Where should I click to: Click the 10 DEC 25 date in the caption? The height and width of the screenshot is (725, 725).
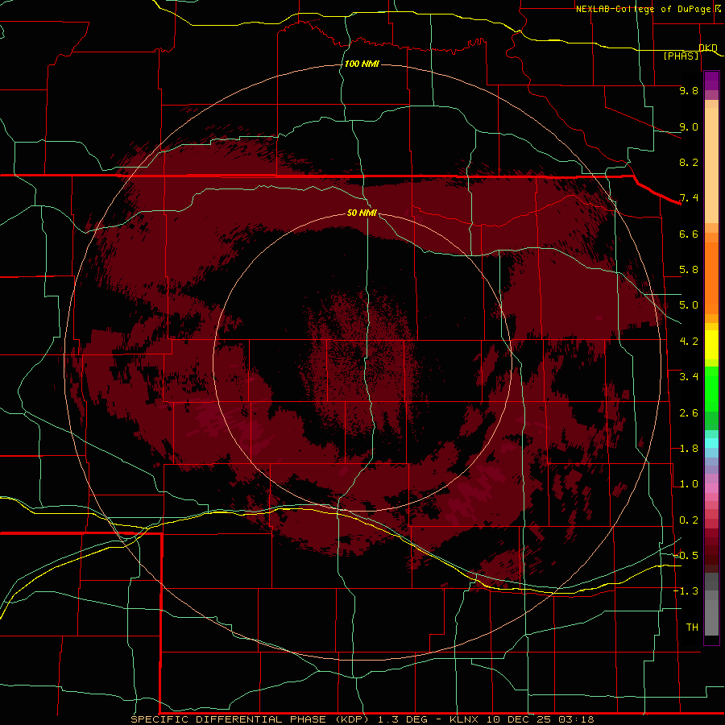pos(517,719)
